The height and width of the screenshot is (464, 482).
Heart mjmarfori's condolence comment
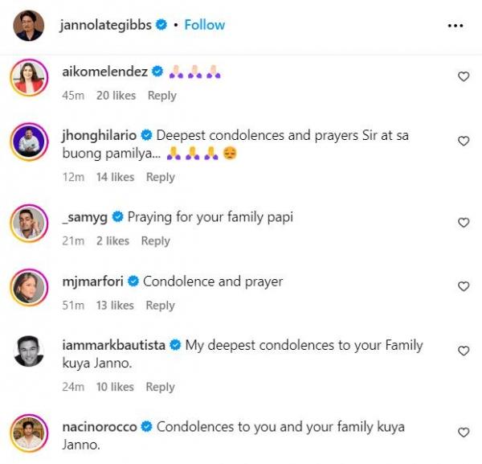pyautogui.click(x=463, y=286)
